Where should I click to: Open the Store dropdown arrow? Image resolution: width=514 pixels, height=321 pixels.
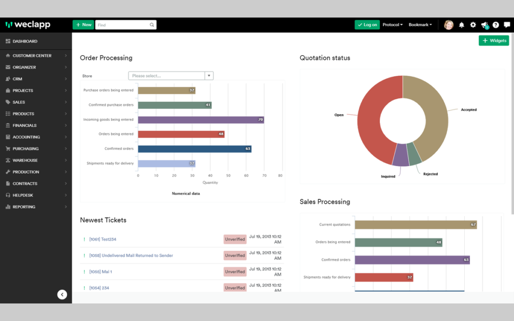coord(209,76)
